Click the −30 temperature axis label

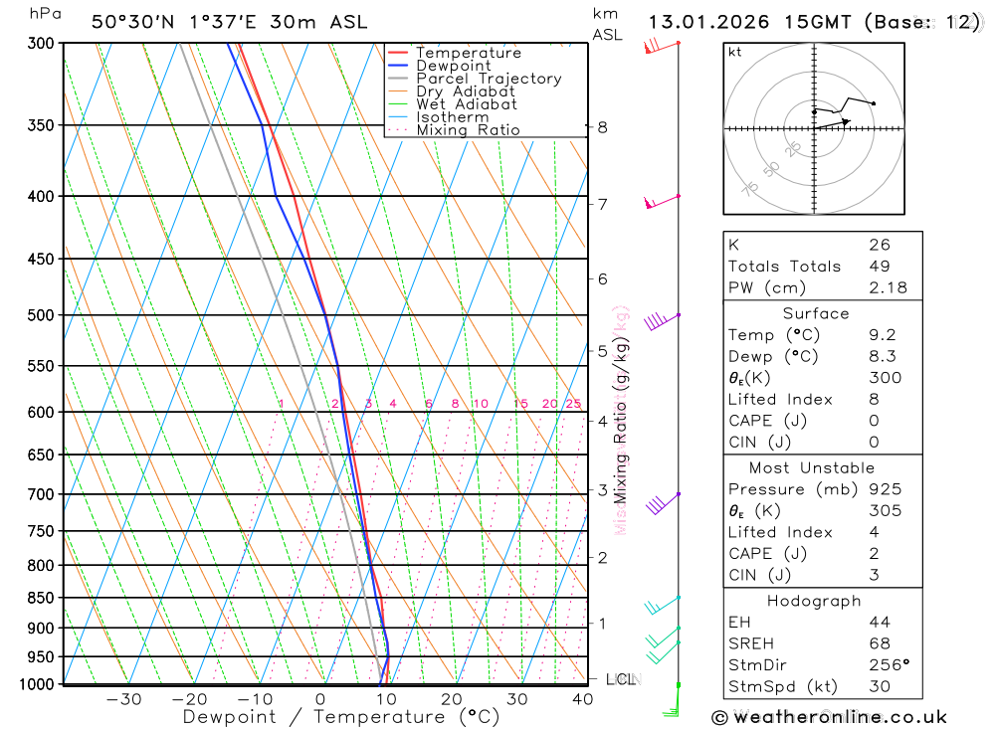coord(123,699)
